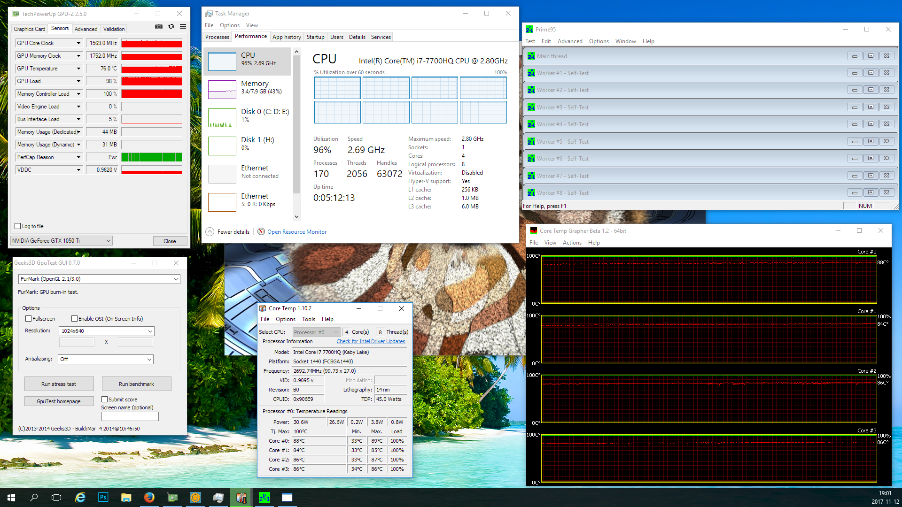Open GpuTest homepage button

[59, 401]
